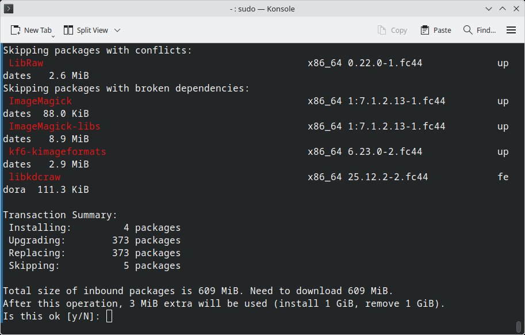Screen dimensions: 525x335
Task: Close the Konsole window
Action: click(x=515, y=9)
